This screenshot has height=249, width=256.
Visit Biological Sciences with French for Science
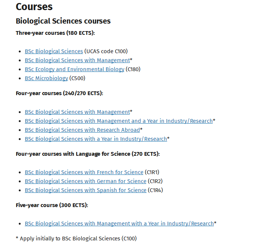[84, 172]
